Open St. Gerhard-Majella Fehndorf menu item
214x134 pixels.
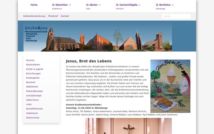127,7
